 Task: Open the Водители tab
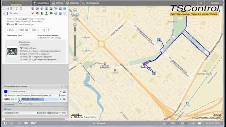tap(72, 3)
